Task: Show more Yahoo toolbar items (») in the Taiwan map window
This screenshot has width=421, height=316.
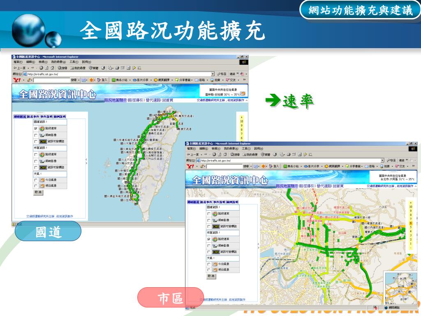Action: tap(244, 80)
